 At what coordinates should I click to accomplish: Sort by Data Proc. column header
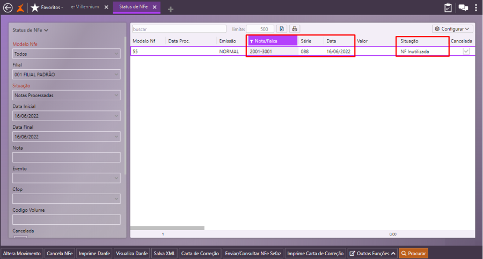coord(179,41)
